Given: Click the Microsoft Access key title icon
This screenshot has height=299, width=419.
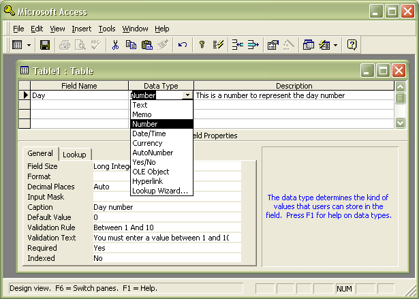Looking at the screenshot, I should pyautogui.click(x=10, y=11).
